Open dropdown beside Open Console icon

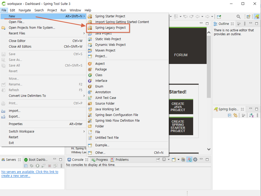[178, 159]
